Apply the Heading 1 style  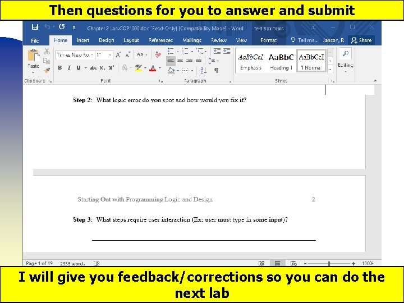click(281, 61)
